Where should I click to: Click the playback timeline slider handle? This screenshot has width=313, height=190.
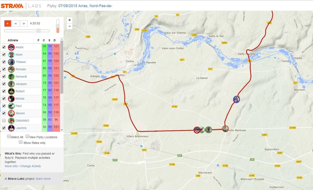(x=39, y=31)
